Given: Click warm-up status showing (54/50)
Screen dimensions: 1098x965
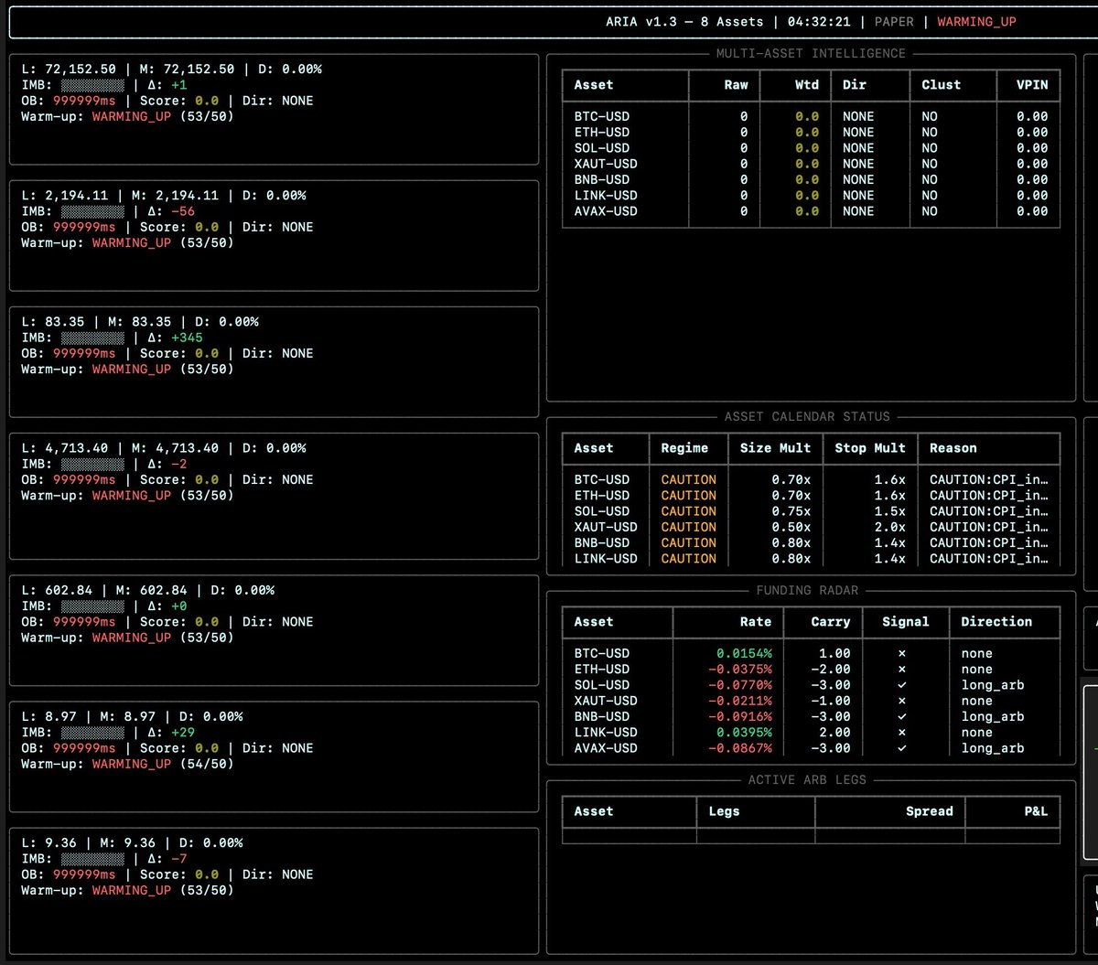Looking at the screenshot, I should coord(127,764).
